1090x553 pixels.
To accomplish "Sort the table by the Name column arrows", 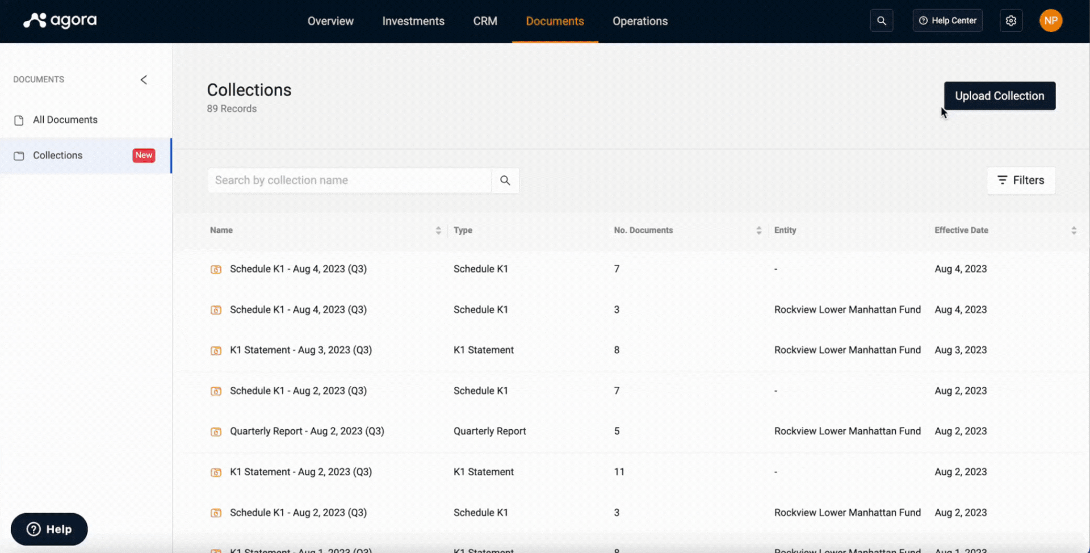I will (438, 231).
